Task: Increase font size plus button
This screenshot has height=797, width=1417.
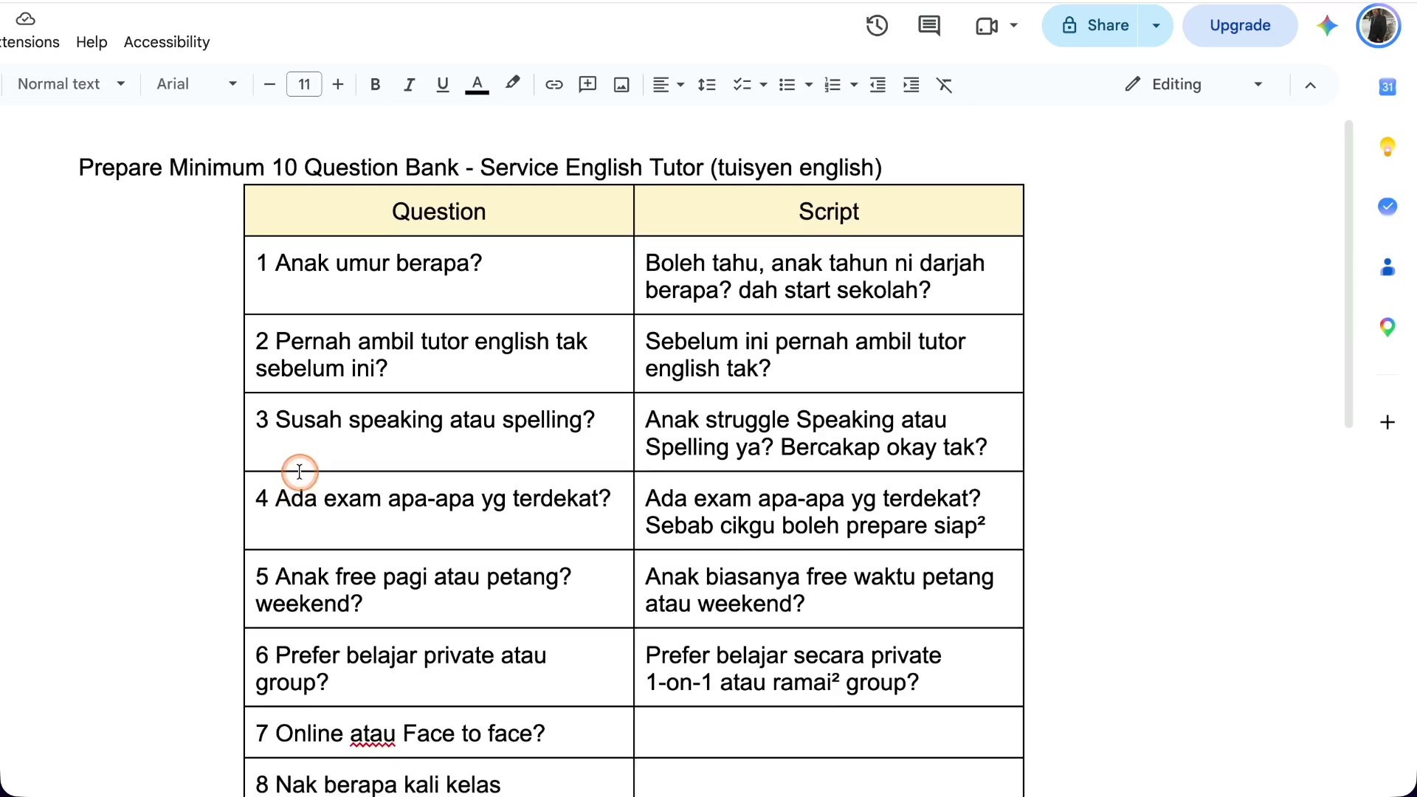Action: pyautogui.click(x=338, y=85)
